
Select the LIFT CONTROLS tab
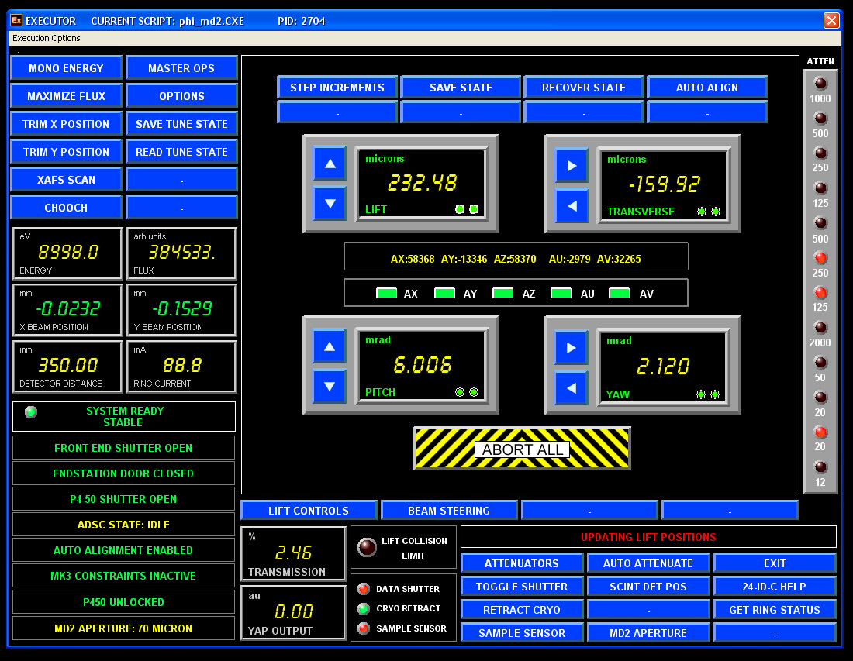(x=309, y=511)
